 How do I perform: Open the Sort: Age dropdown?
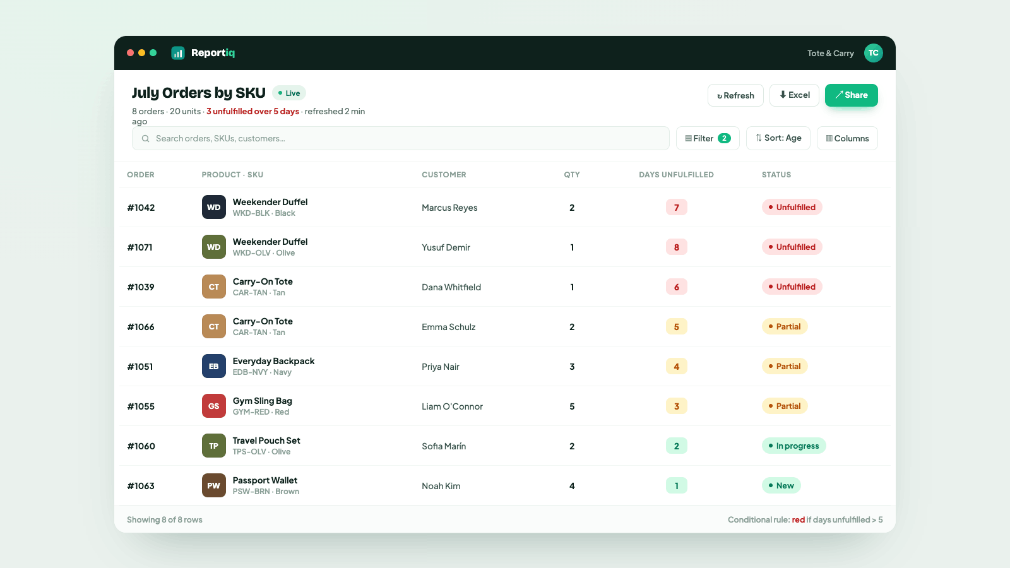coord(778,138)
